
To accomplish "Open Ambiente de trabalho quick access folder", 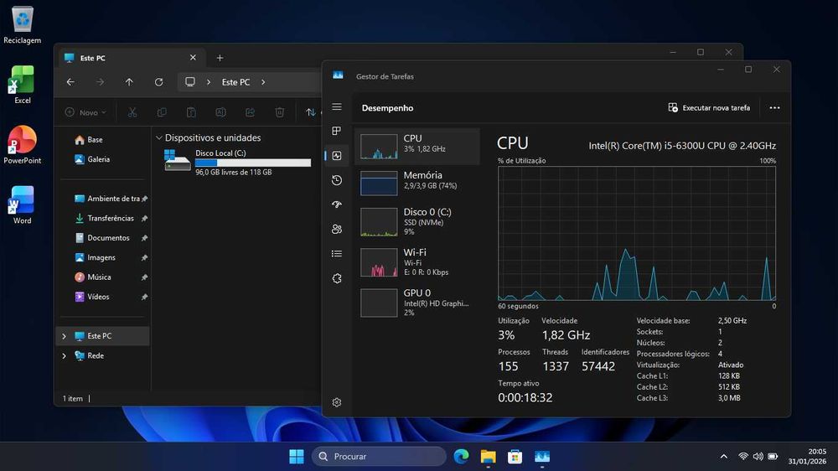I will point(107,199).
